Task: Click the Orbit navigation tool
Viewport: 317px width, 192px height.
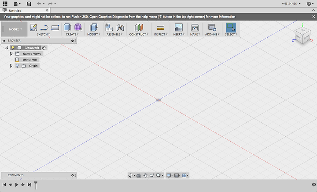Action: pyautogui.click(x=131, y=175)
